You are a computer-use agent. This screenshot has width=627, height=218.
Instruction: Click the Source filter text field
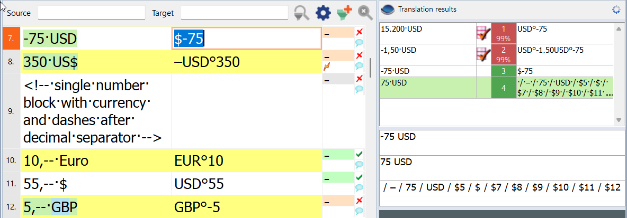tap(92, 12)
